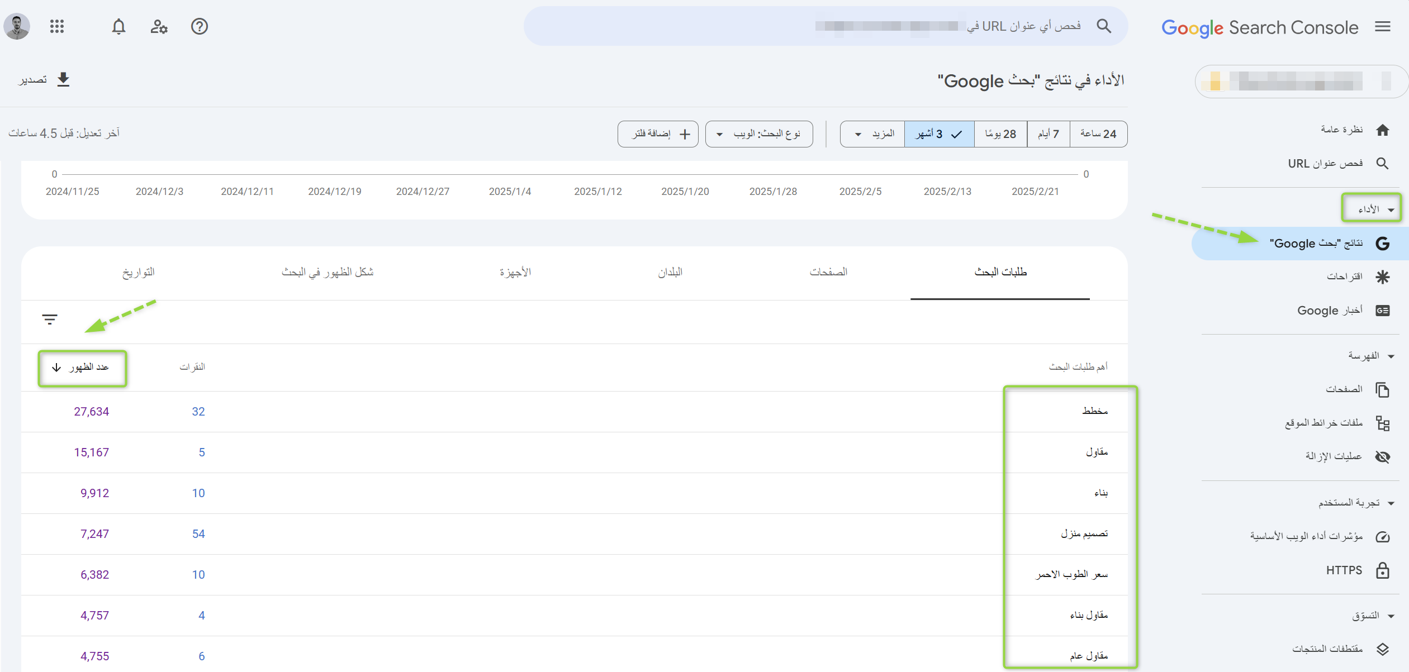Click the URL inspection search field
This screenshot has height=672, width=1409.
894,26
